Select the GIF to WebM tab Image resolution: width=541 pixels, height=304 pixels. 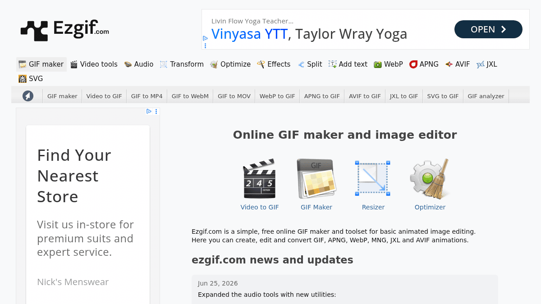click(190, 96)
